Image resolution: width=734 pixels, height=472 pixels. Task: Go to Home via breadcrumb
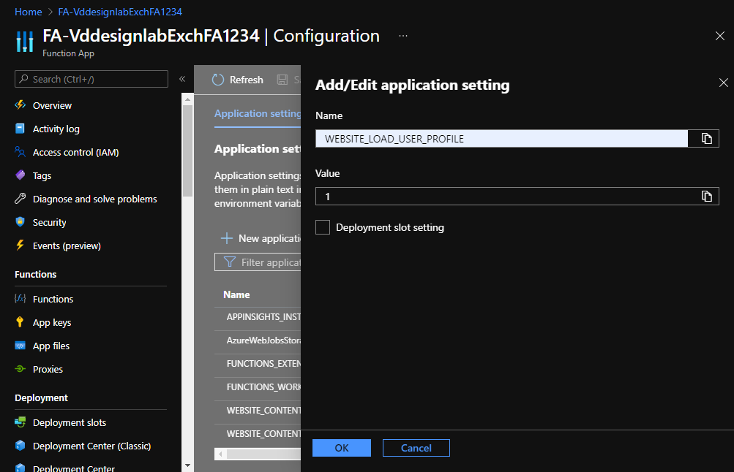tap(28, 12)
